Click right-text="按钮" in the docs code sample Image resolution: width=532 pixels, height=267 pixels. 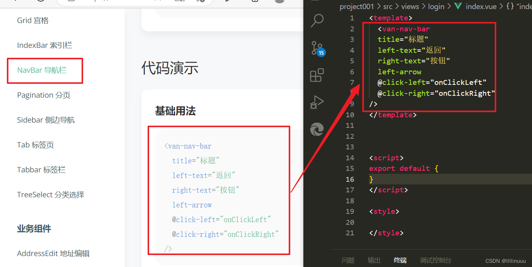[x=206, y=190]
